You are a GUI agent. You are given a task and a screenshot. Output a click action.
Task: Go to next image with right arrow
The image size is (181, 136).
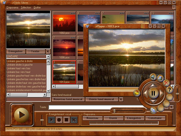[161, 93]
